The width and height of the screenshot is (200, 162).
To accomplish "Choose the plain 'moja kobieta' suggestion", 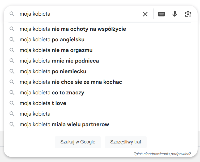I will pos(35,114).
